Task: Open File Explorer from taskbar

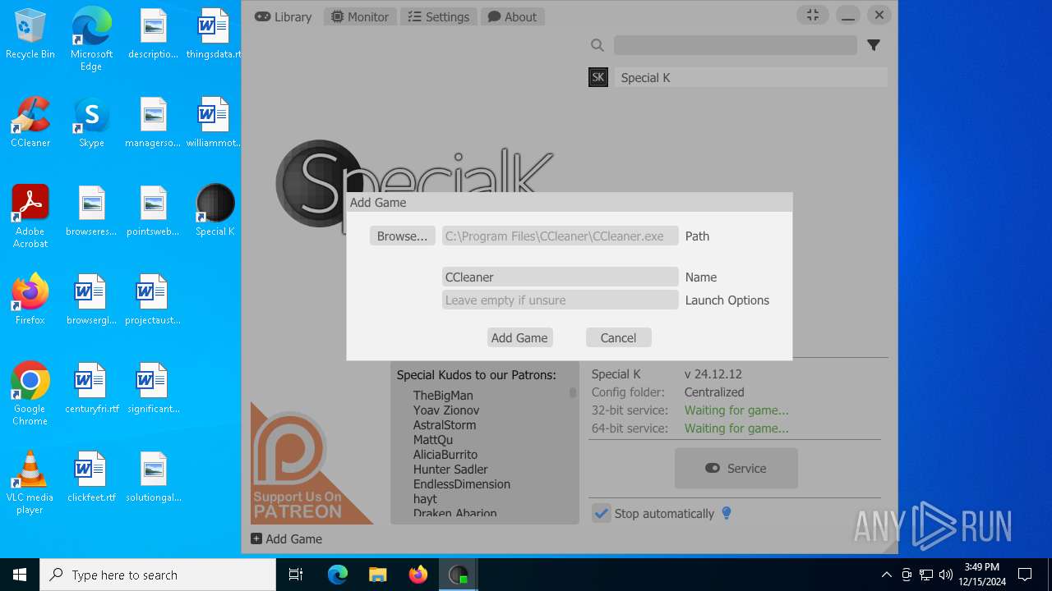Action: point(377,575)
